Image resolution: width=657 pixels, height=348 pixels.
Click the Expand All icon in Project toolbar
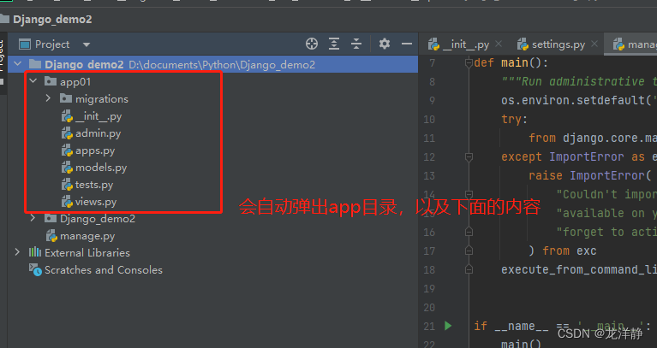334,44
